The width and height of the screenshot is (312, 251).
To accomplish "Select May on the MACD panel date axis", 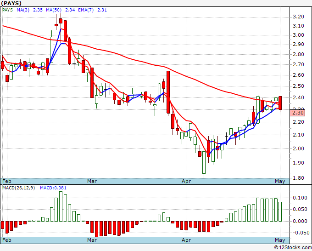I will tap(280, 240).
